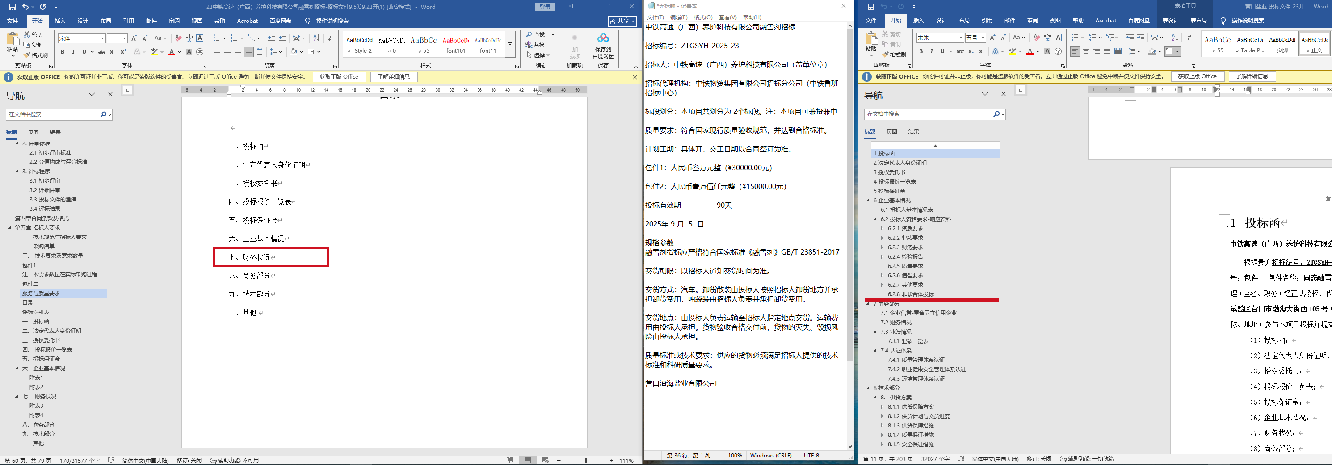Apply yellow highlight color in 招标文件 window
This screenshot has height=465, width=1332.
(154, 52)
